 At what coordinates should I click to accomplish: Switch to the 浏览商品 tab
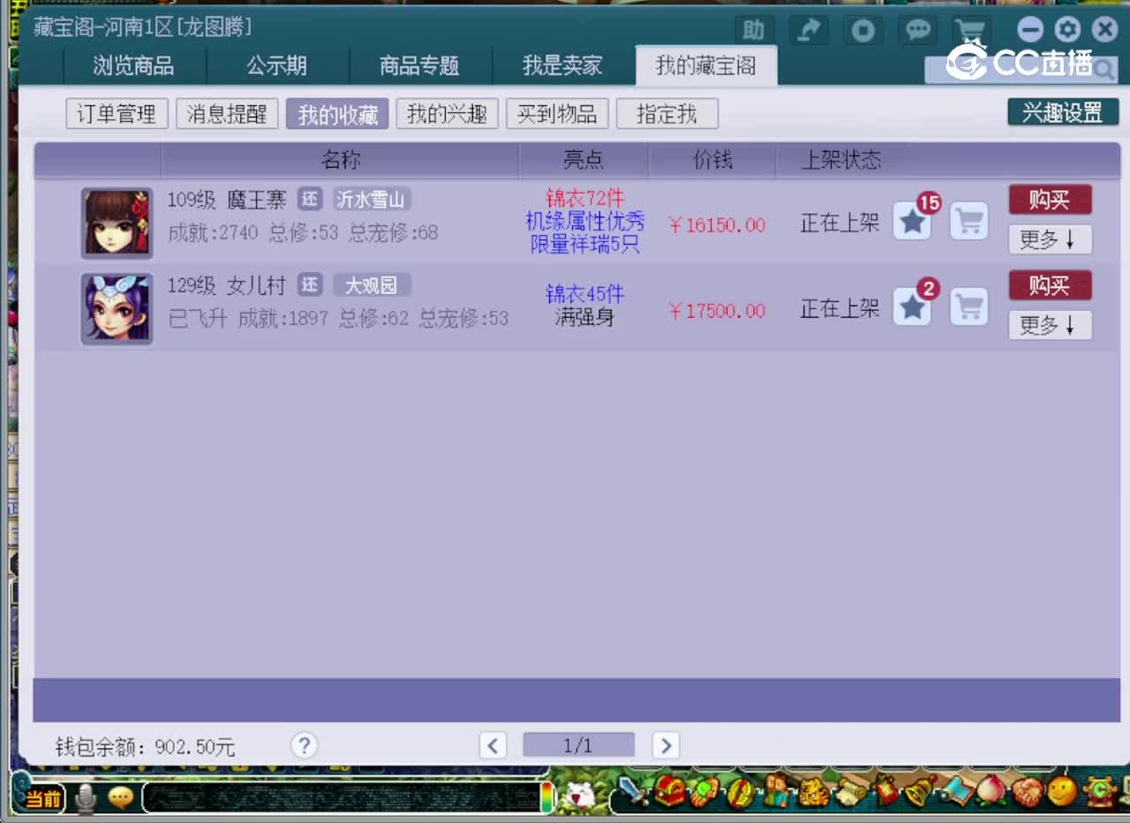coord(134,65)
